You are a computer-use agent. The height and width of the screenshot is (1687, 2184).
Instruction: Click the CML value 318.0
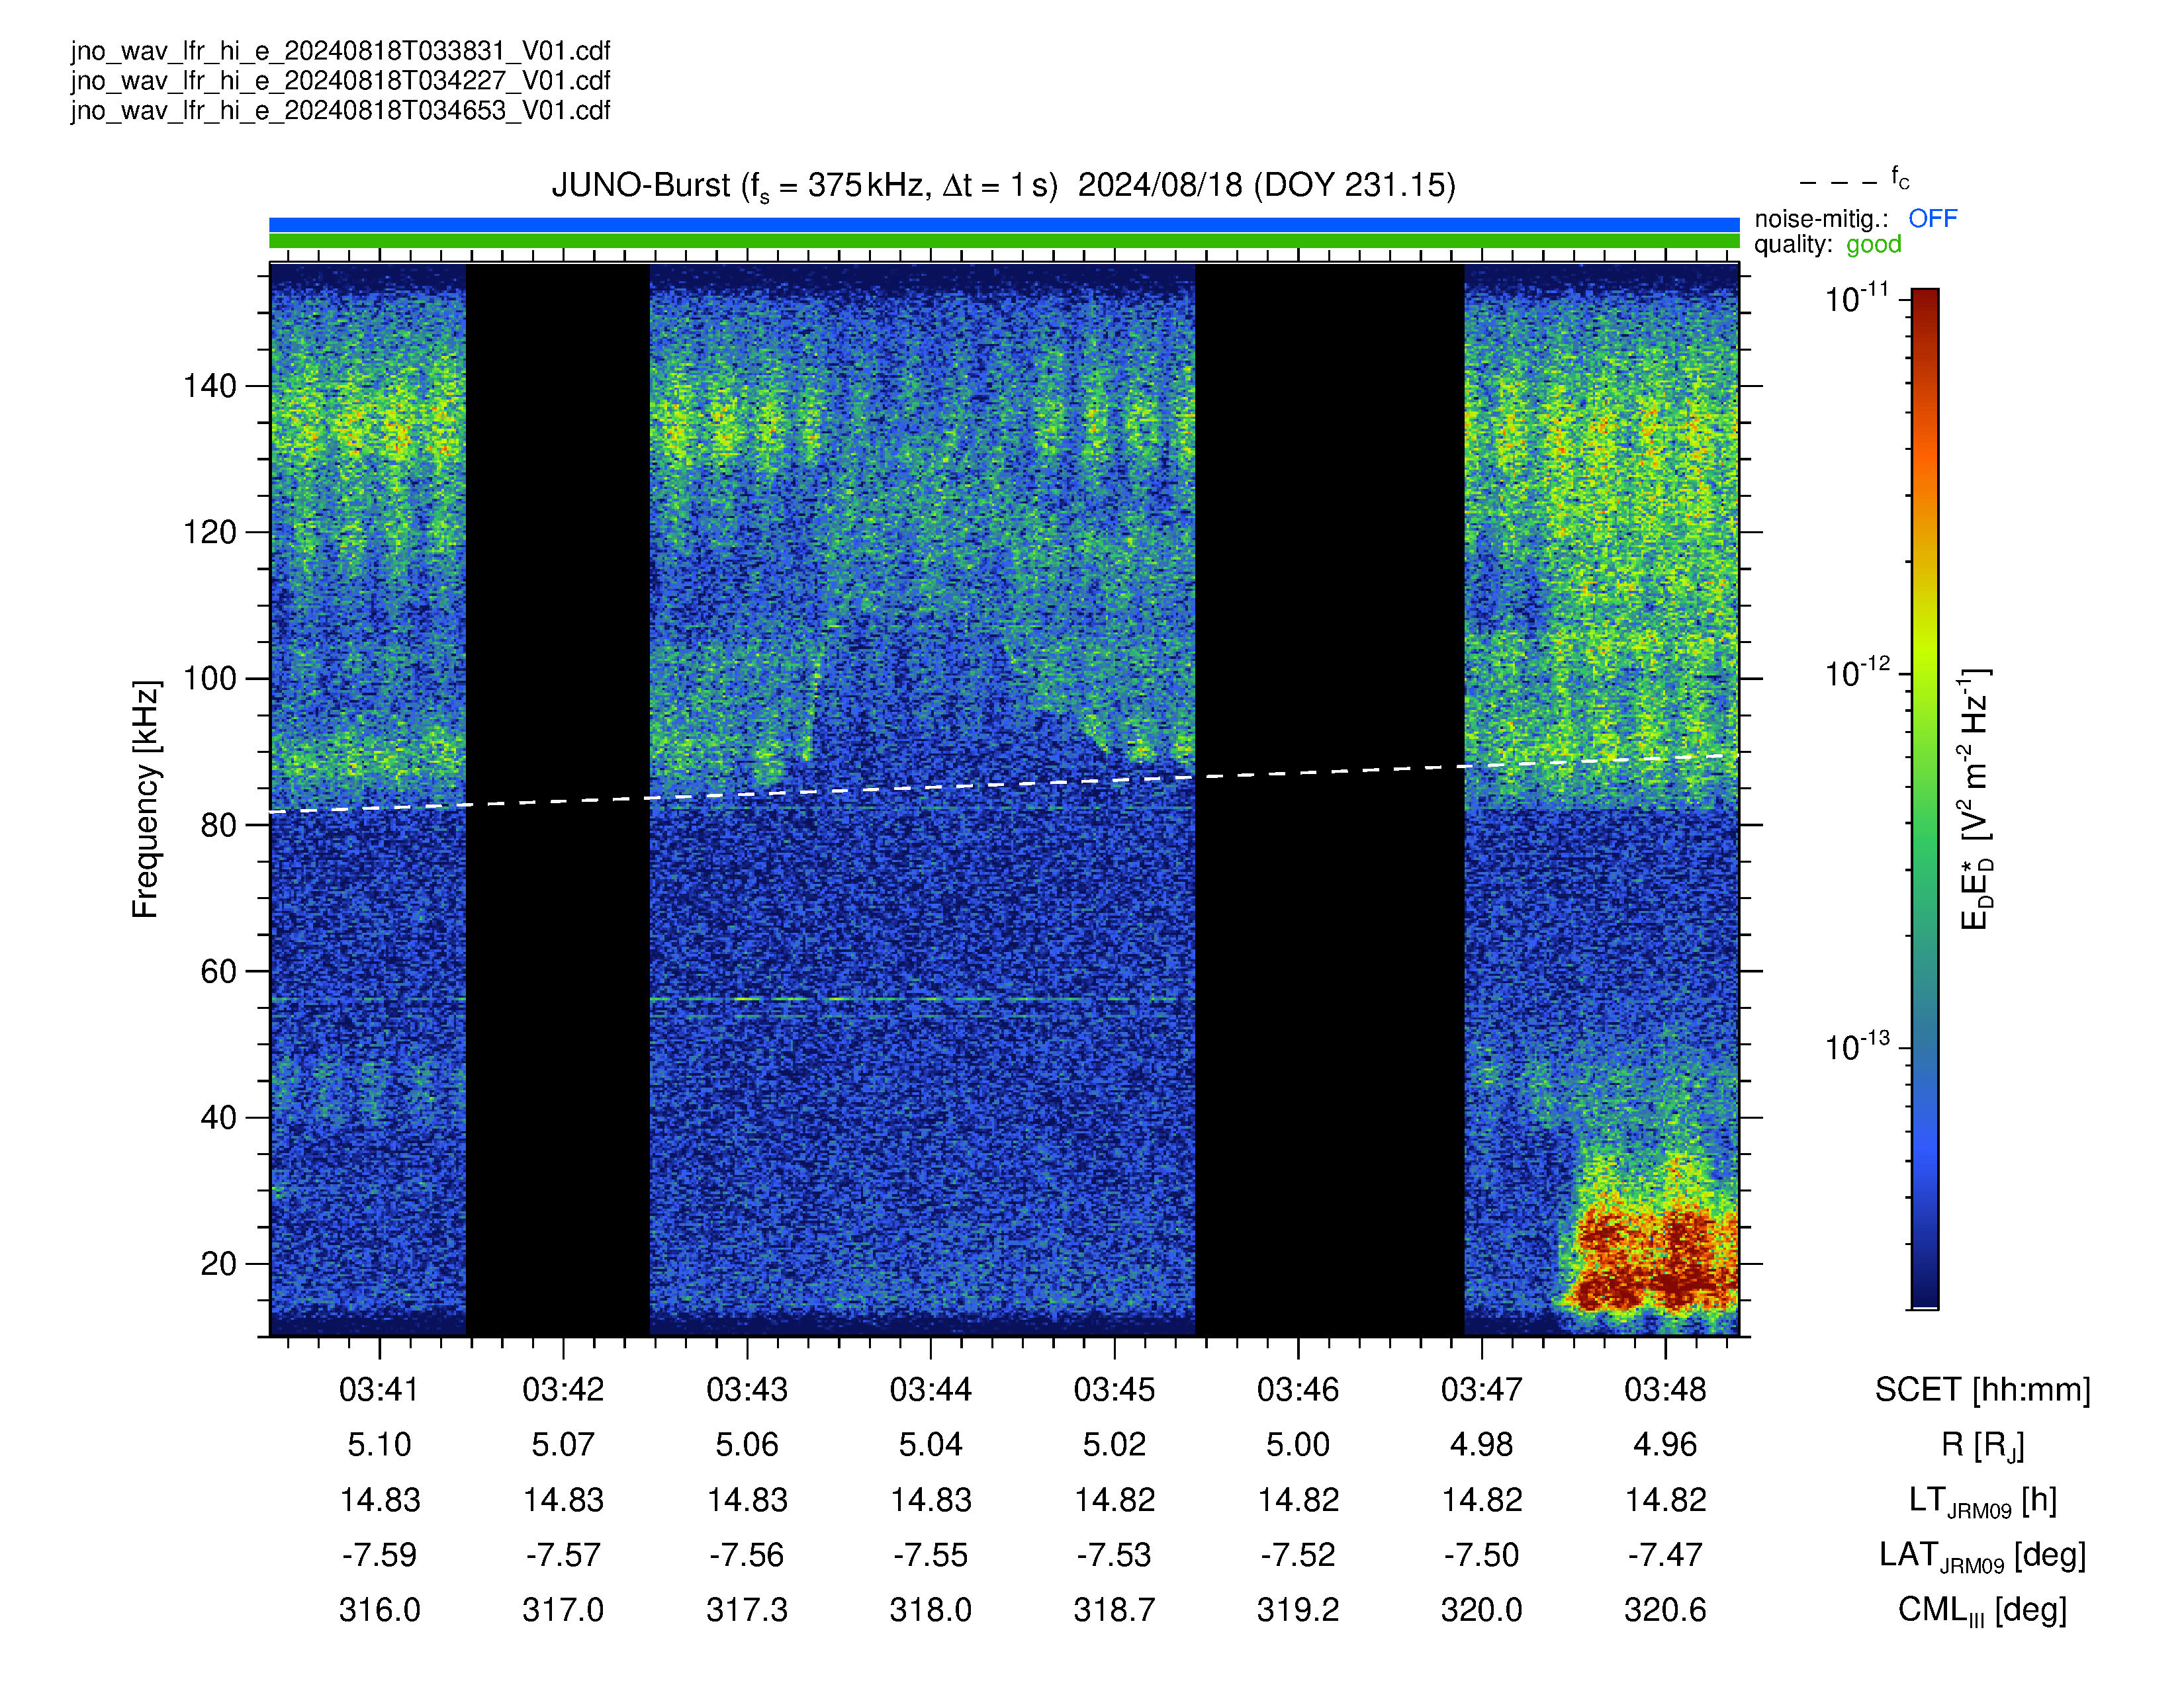click(x=930, y=1610)
